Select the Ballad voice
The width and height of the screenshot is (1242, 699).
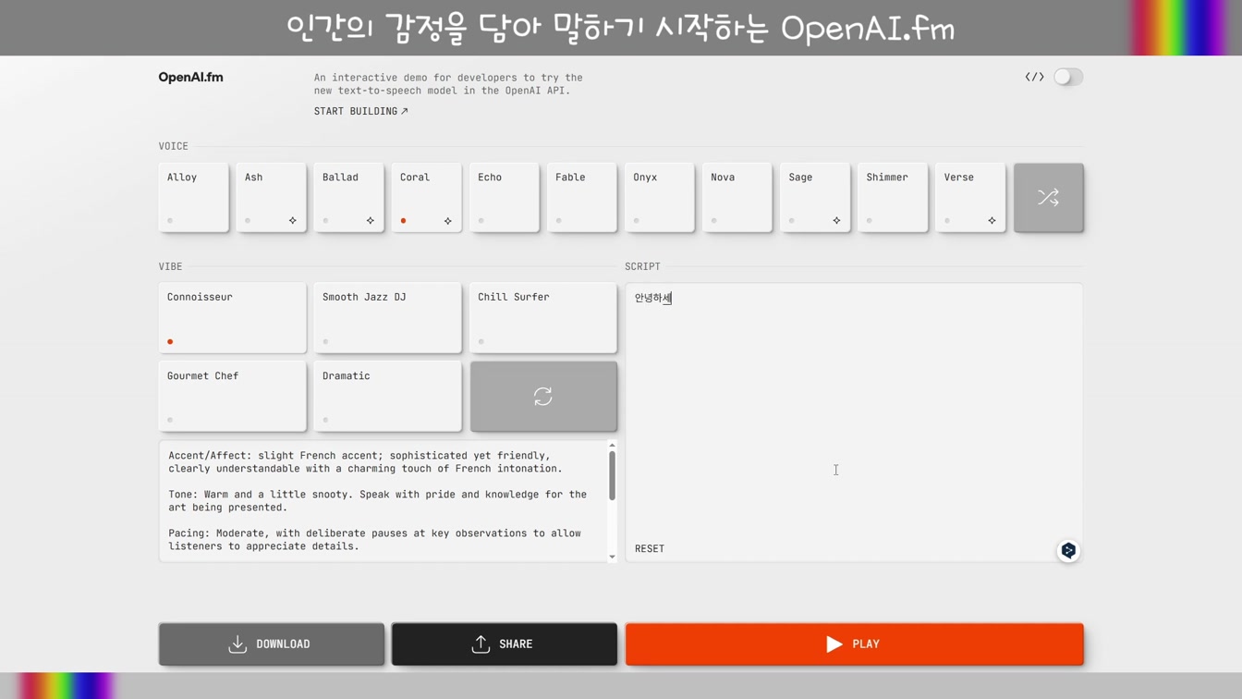[348, 198]
